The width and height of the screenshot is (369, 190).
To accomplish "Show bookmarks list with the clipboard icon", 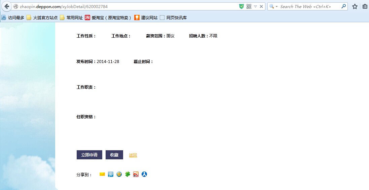I will coord(365,7).
